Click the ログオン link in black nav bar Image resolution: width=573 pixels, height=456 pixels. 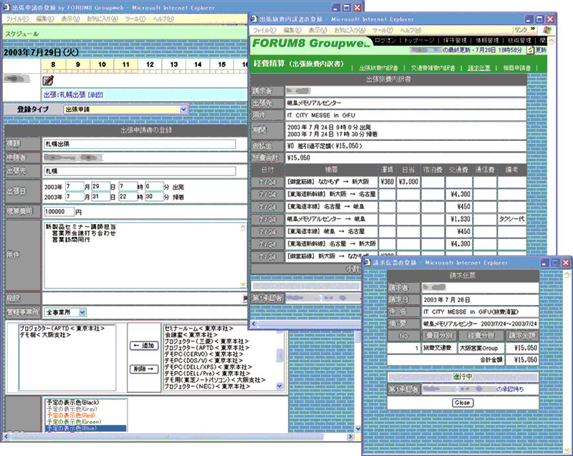click(385, 41)
